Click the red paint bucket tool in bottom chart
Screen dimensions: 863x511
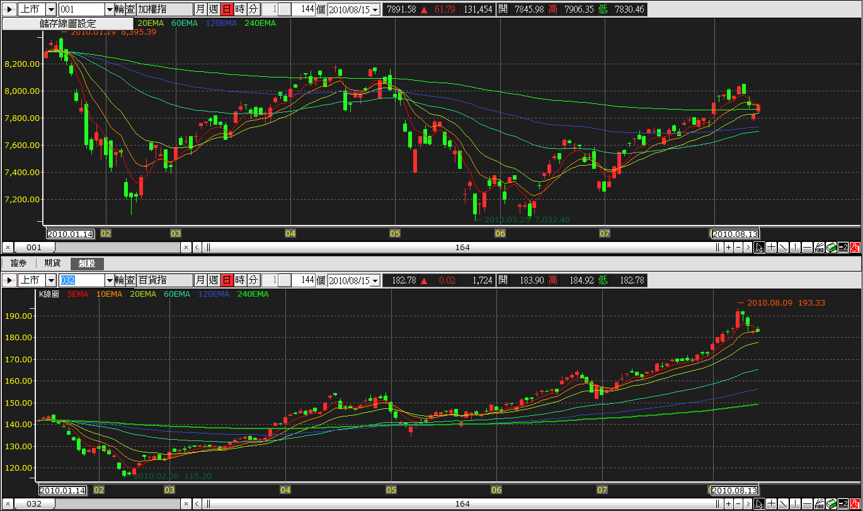855,503
